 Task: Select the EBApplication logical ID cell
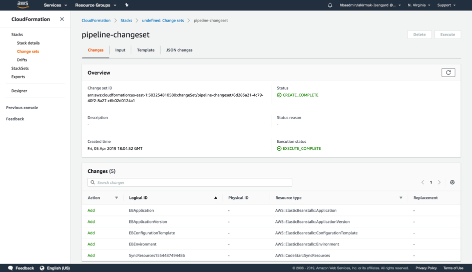tap(141, 210)
